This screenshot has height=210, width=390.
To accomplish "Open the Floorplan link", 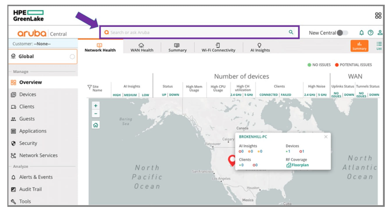I will coord(297,165).
